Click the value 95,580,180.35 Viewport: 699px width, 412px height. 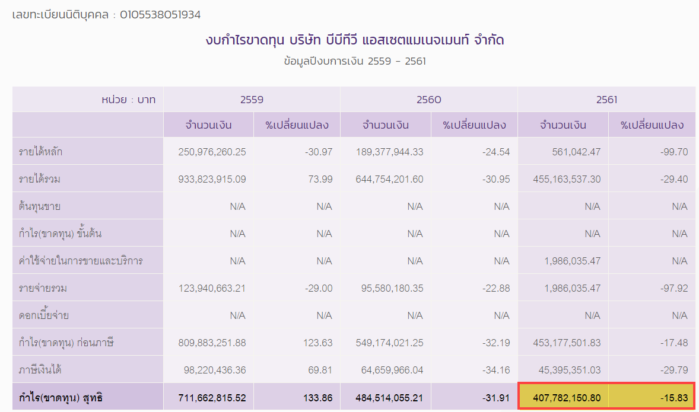(x=392, y=288)
